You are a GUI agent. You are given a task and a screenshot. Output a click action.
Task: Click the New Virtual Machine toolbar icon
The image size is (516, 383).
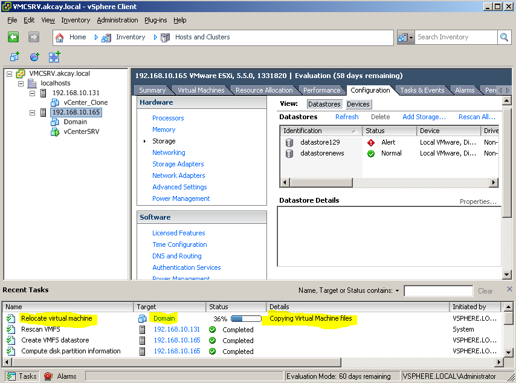(x=15, y=57)
